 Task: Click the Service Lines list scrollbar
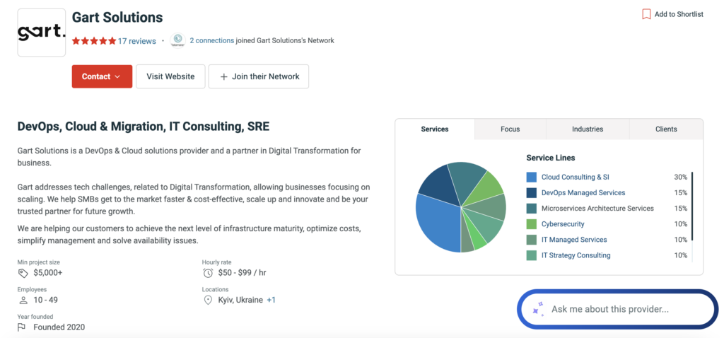(x=692, y=205)
